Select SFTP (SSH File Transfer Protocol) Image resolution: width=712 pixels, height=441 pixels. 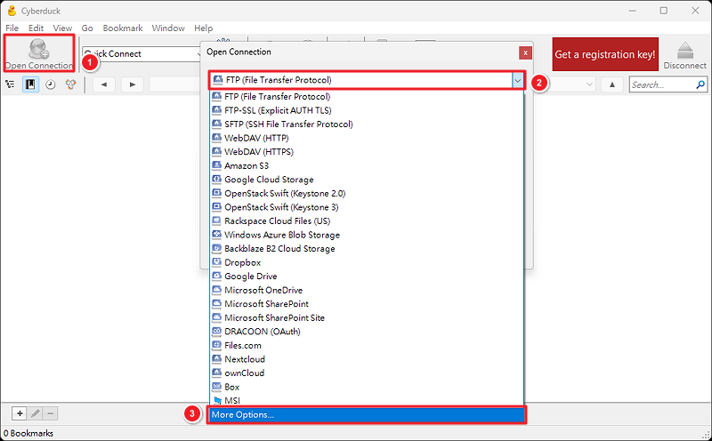[x=367, y=124]
